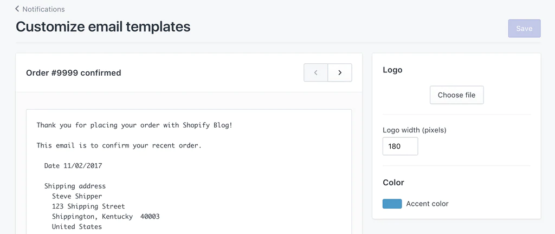Click the Choose file button for logo

456,95
